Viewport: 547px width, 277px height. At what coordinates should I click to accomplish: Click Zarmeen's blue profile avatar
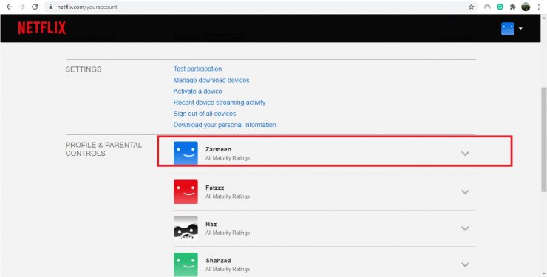(186, 153)
